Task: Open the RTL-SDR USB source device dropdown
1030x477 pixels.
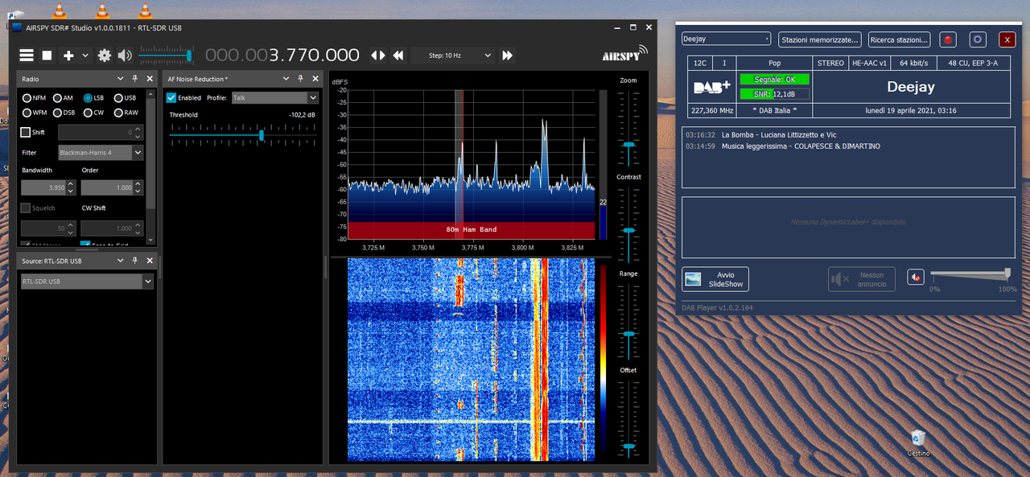Action: [87, 282]
